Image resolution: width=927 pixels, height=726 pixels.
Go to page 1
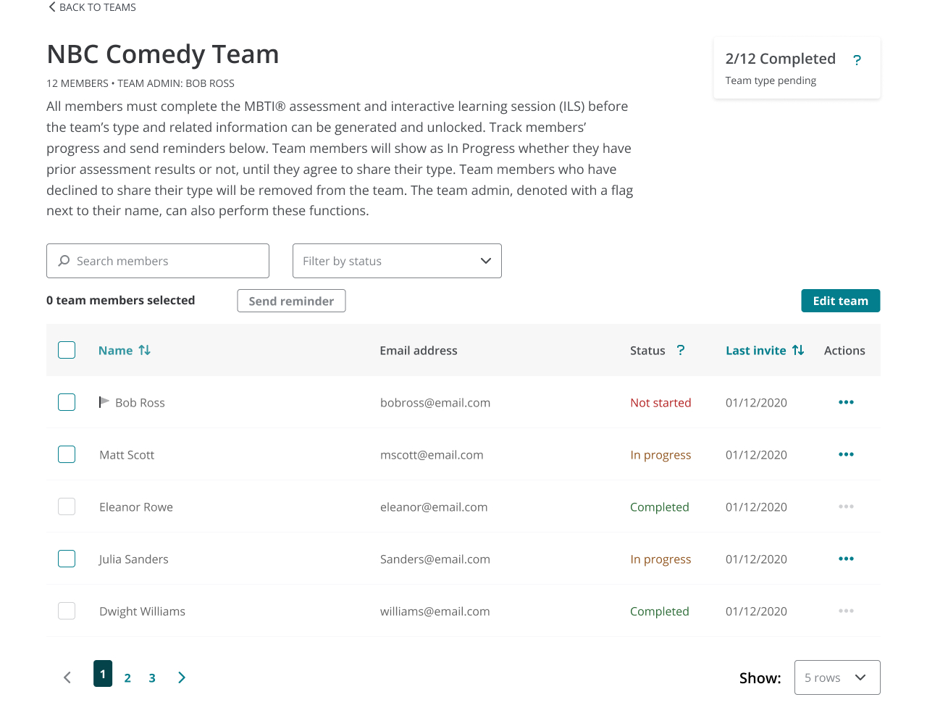(x=103, y=674)
